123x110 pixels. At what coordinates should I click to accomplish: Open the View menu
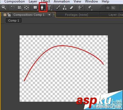(77, 1)
